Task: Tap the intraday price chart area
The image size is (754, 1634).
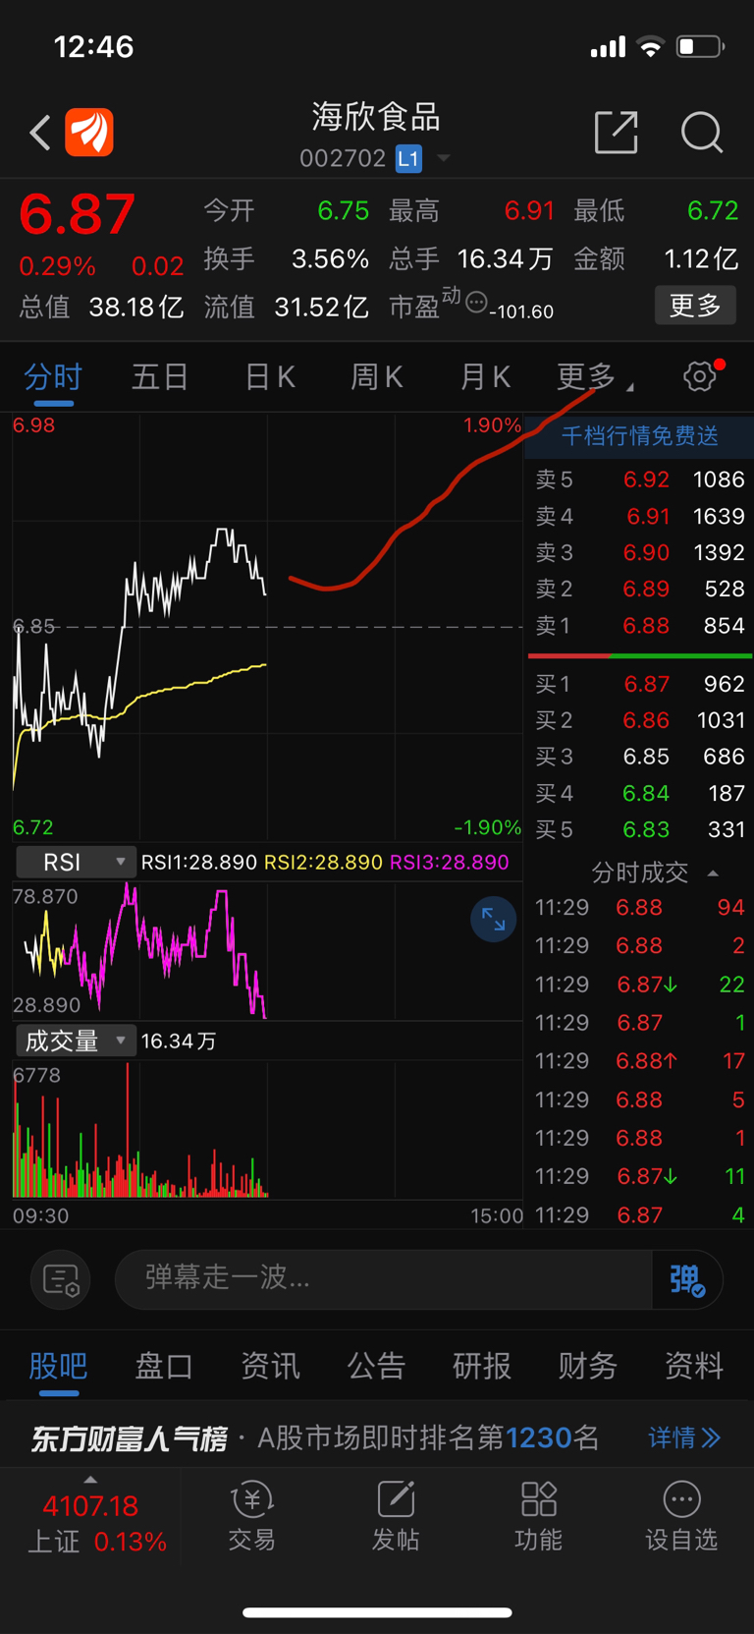Action: point(267,627)
